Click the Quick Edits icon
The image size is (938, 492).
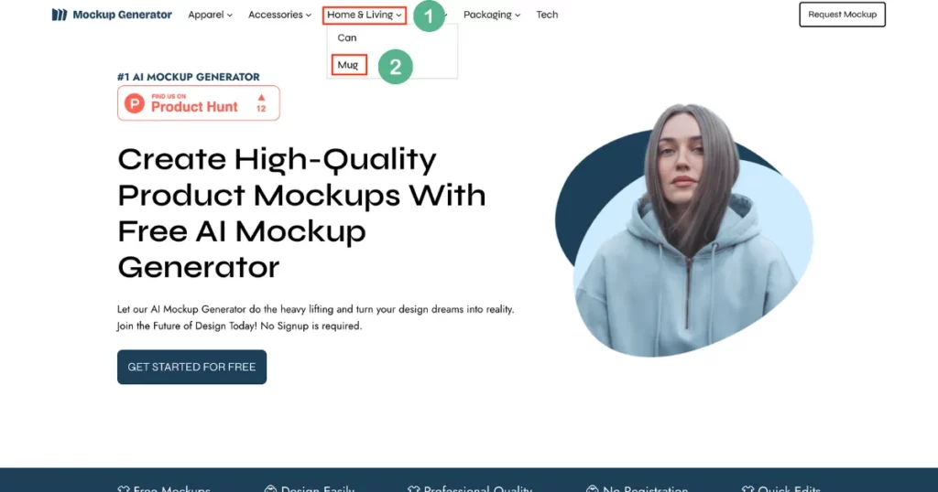point(747,489)
